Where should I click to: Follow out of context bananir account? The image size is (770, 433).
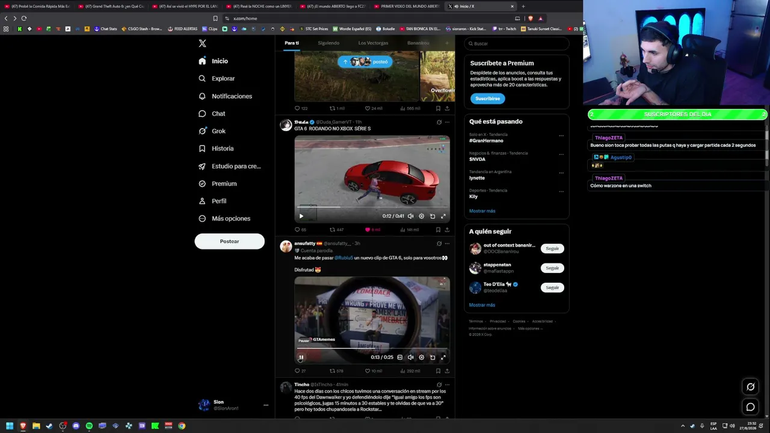coord(552,248)
